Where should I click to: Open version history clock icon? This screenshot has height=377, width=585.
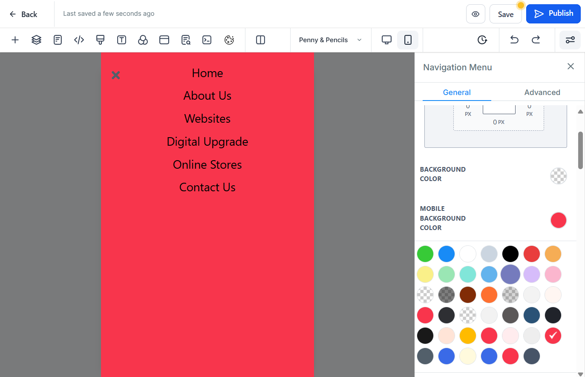click(482, 40)
